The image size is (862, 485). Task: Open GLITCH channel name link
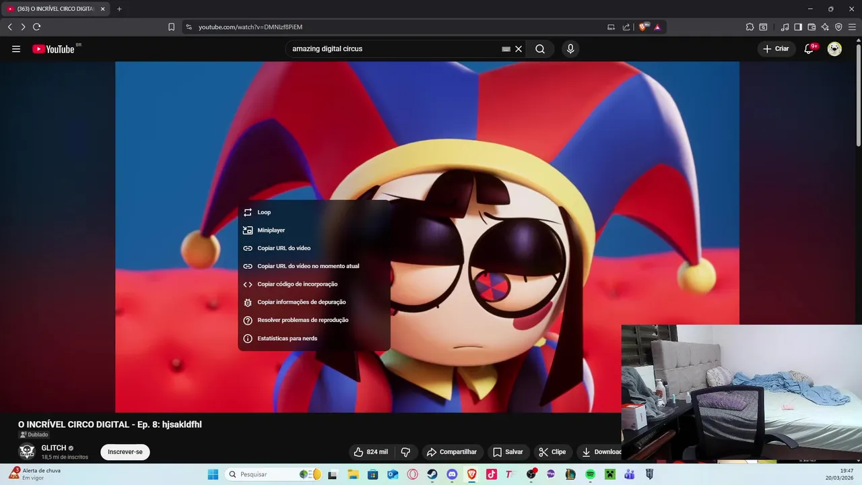tap(54, 448)
